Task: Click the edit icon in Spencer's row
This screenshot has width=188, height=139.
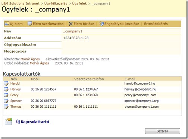Action: coord(6,101)
